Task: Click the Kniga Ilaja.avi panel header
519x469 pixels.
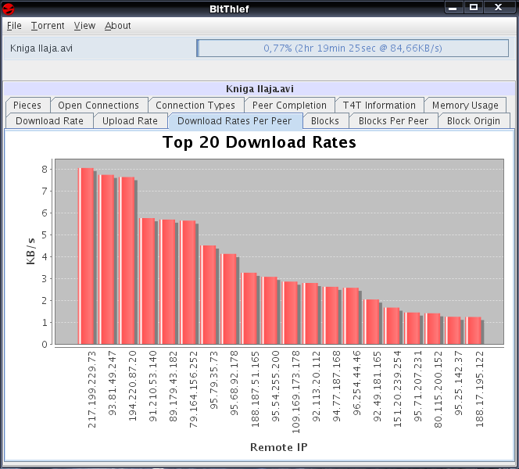Action: pos(259,88)
